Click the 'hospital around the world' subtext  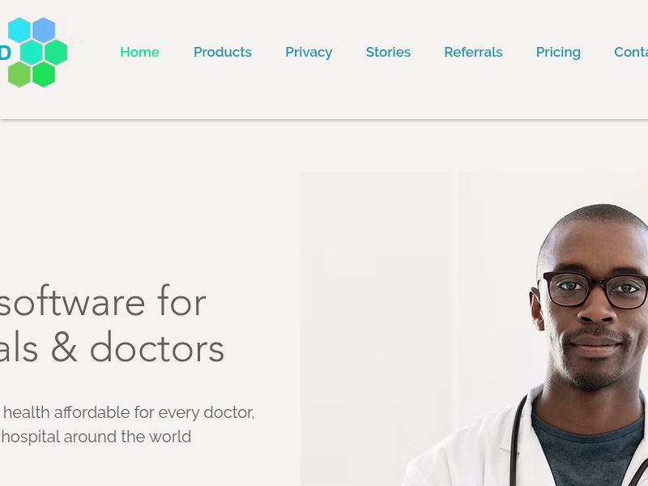96,437
